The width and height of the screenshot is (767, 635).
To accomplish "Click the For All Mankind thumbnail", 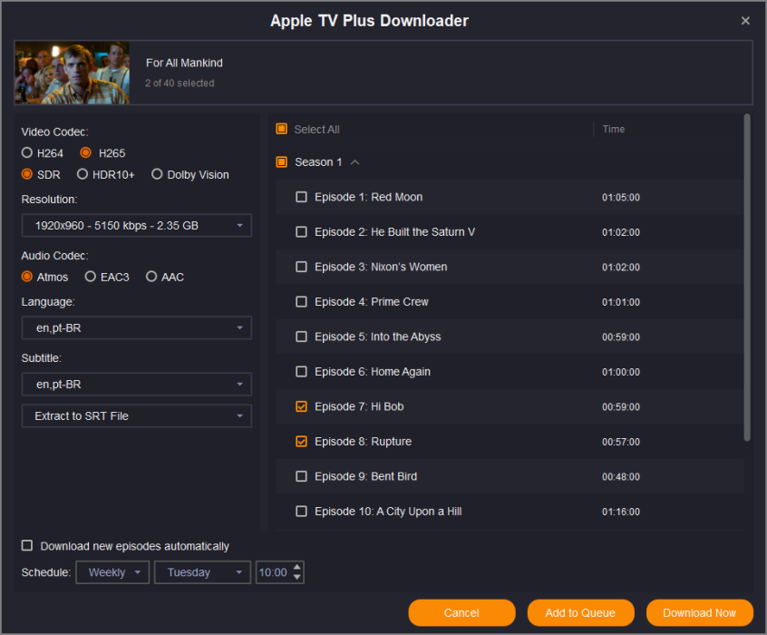I will point(72,73).
